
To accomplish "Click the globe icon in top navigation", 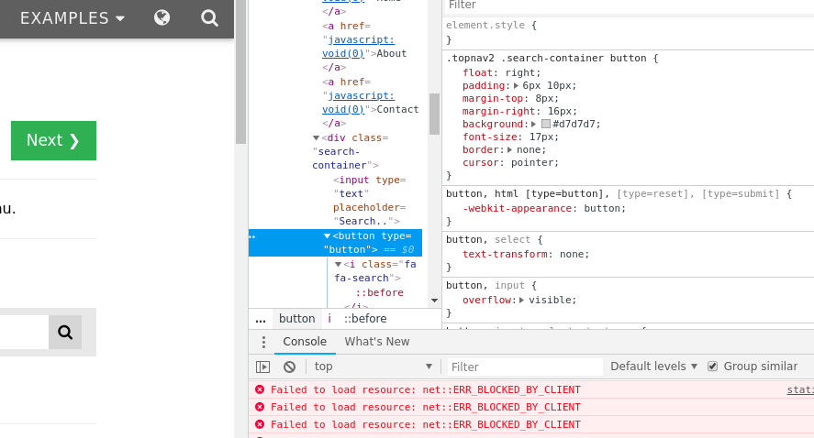I will pos(162,17).
